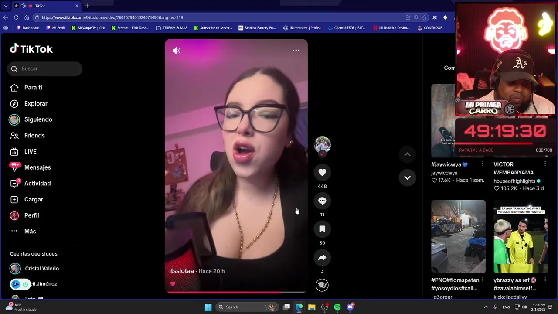Open the zoom icon in the address bar
Image resolution: width=558 pixels, height=314 pixels.
click(x=416, y=17)
